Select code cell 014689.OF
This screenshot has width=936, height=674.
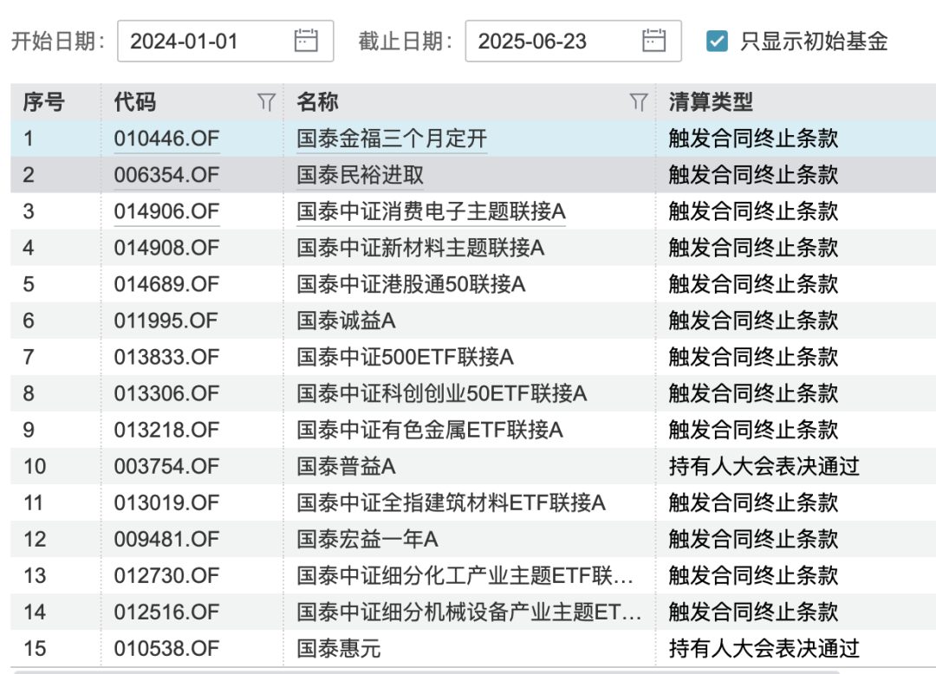tap(166, 284)
